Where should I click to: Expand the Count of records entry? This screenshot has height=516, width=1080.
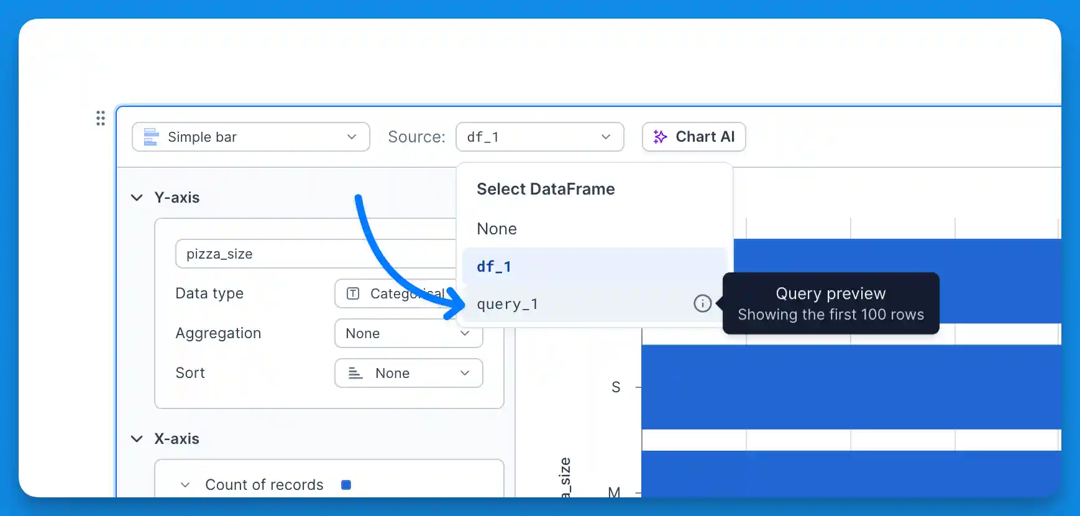184,484
